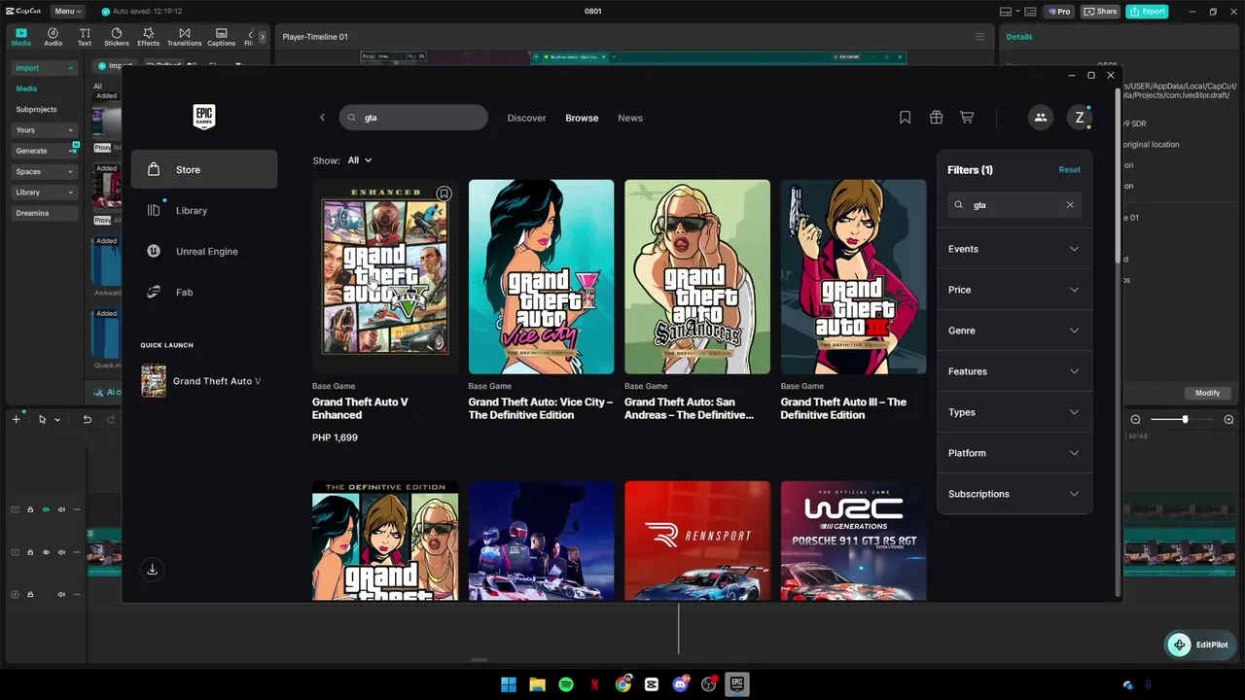1245x700 pixels.
Task: Expand the Platform filter
Action: point(1014,453)
